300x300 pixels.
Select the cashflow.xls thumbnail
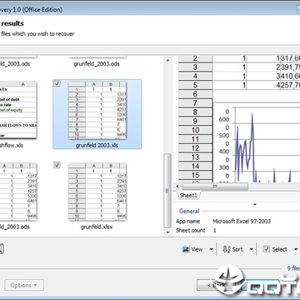(18, 110)
